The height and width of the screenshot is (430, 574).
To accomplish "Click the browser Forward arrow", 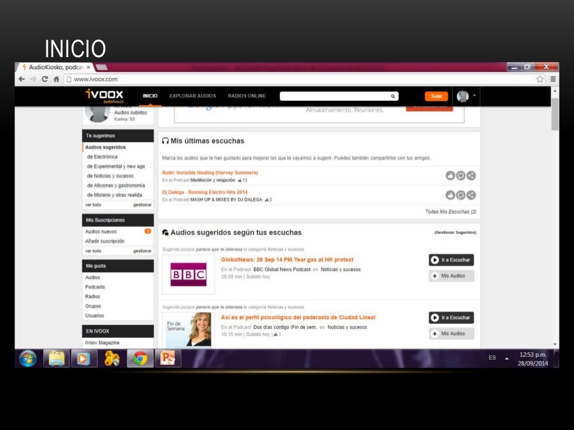I will pyautogui.click(x=33, y=79).
